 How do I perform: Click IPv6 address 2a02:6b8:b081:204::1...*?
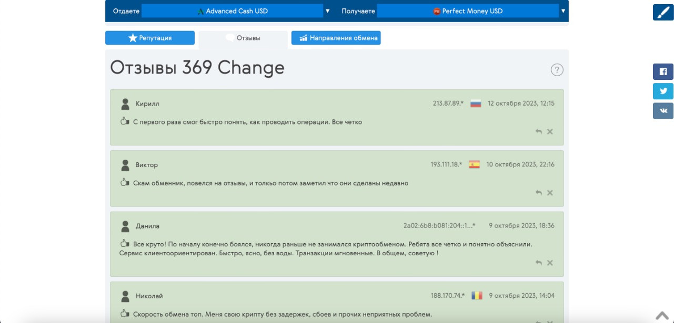pos(439,226)
